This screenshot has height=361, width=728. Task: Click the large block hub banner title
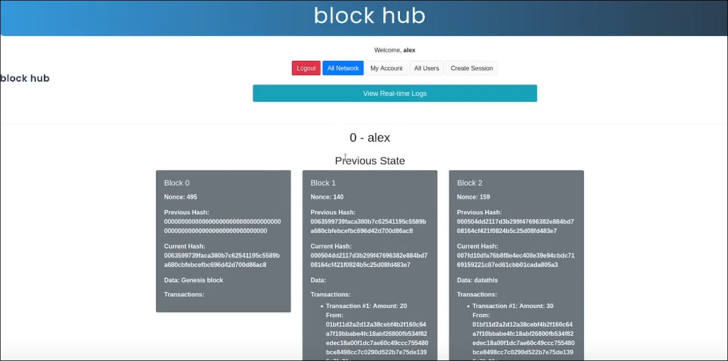pos(369,15)
